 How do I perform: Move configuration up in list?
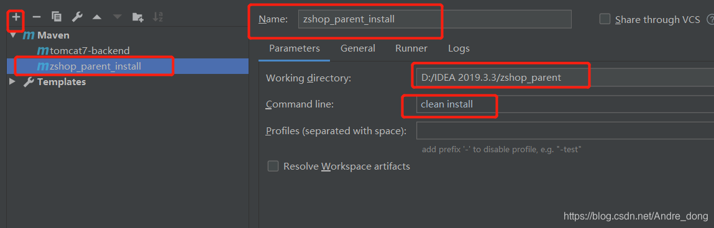click(x=97, y=17)
